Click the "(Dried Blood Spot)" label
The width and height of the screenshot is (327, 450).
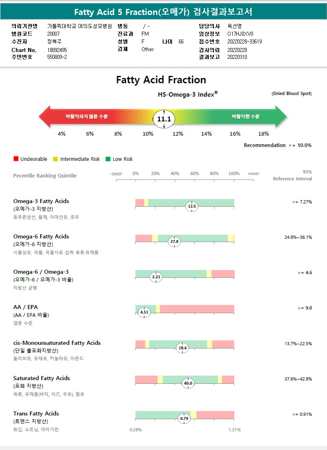[x=292, y=94]
